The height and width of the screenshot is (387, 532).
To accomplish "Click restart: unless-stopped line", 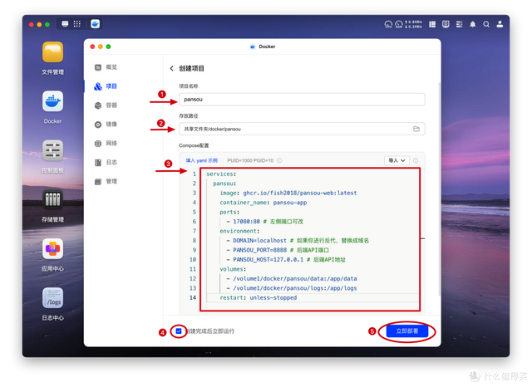I will coord(259,297).
